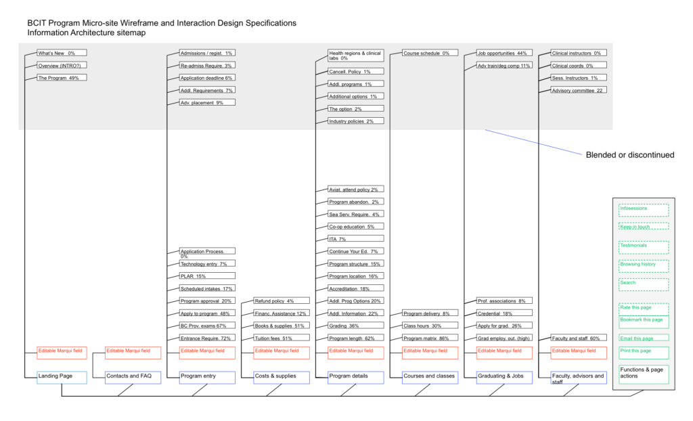Open Browsing history in the actions panel
The width and height of the screenshot is (693, 421).
coord(642,265)
